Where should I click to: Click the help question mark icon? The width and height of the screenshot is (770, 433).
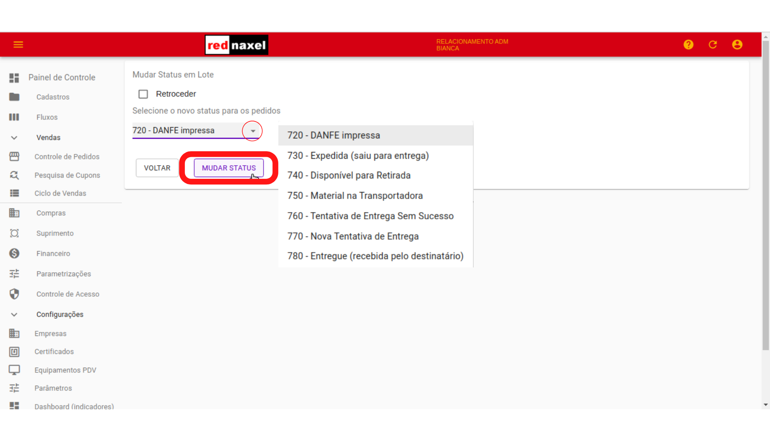[x=688, y=45]
